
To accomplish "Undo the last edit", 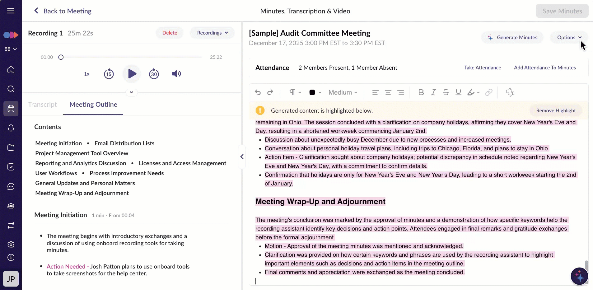I will pos(258,92).
